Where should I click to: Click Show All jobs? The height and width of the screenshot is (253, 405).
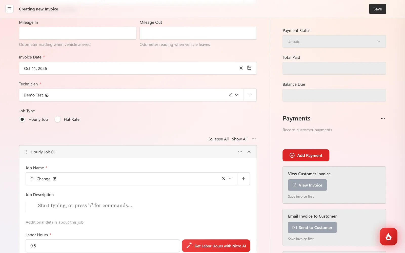(x=240, y=139)
